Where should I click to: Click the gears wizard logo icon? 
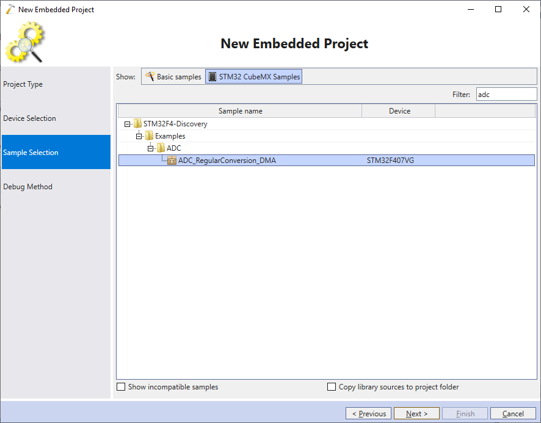[25, 42]
